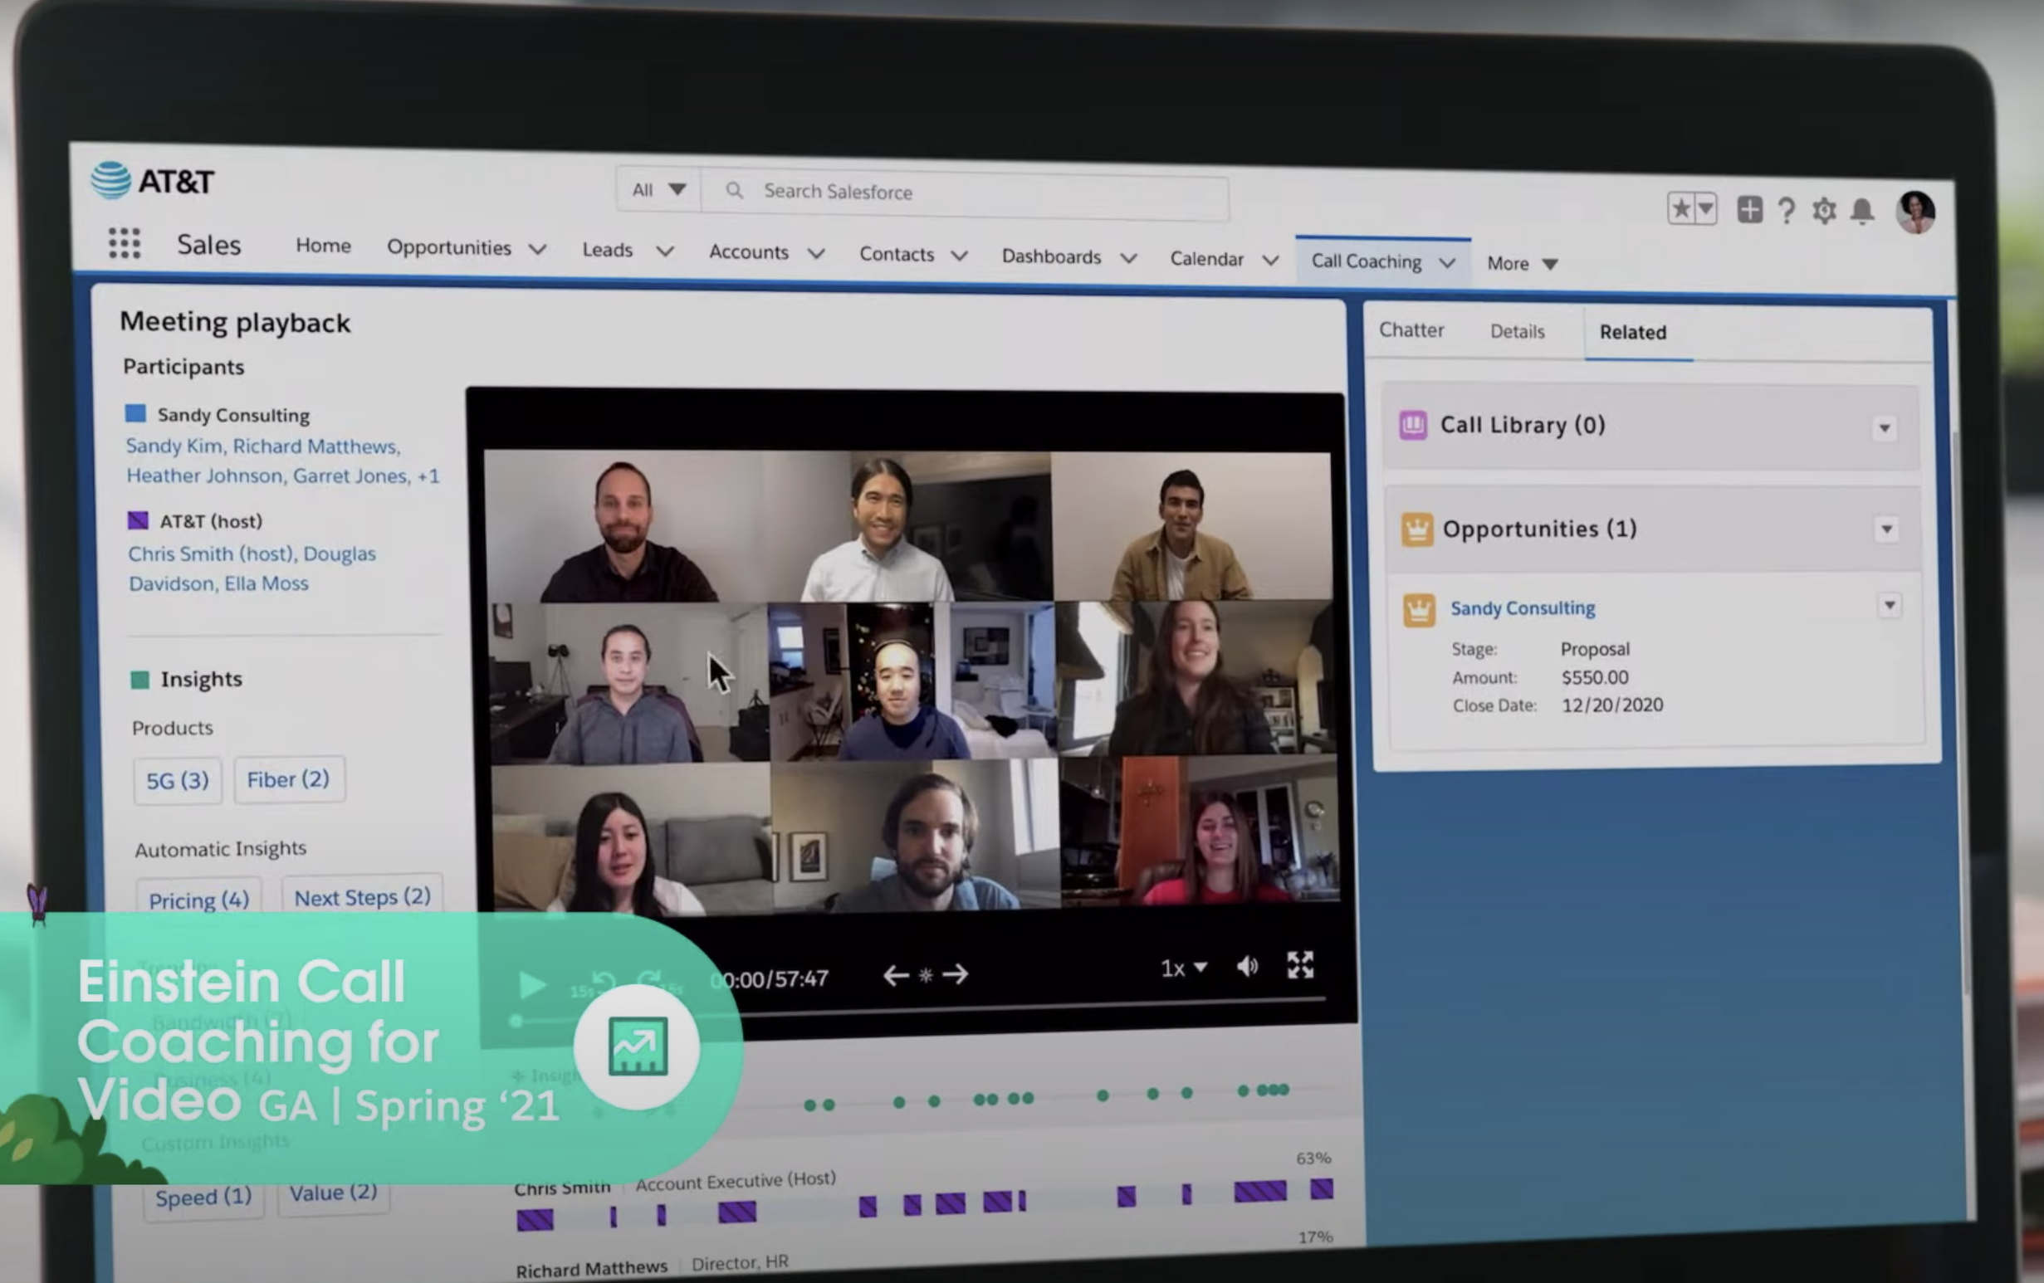The width and height of the screenshot is (2044, 1283).
Task: Expand the Call Library section menu
Action: point(1885,427)
